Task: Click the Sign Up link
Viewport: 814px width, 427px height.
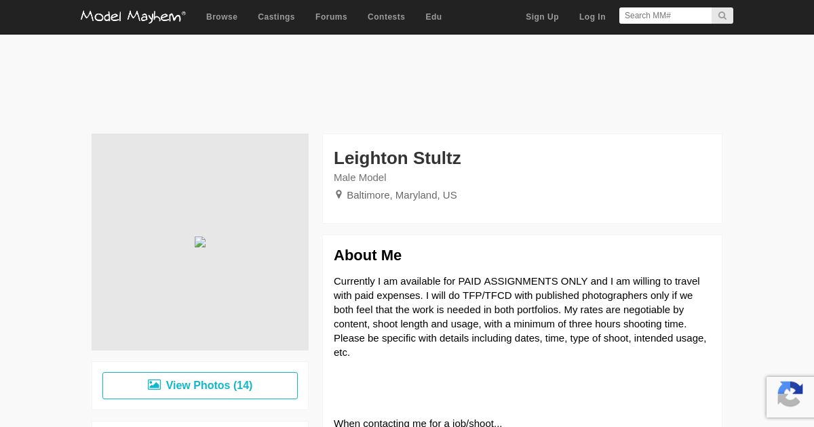Action: point(542,17)
